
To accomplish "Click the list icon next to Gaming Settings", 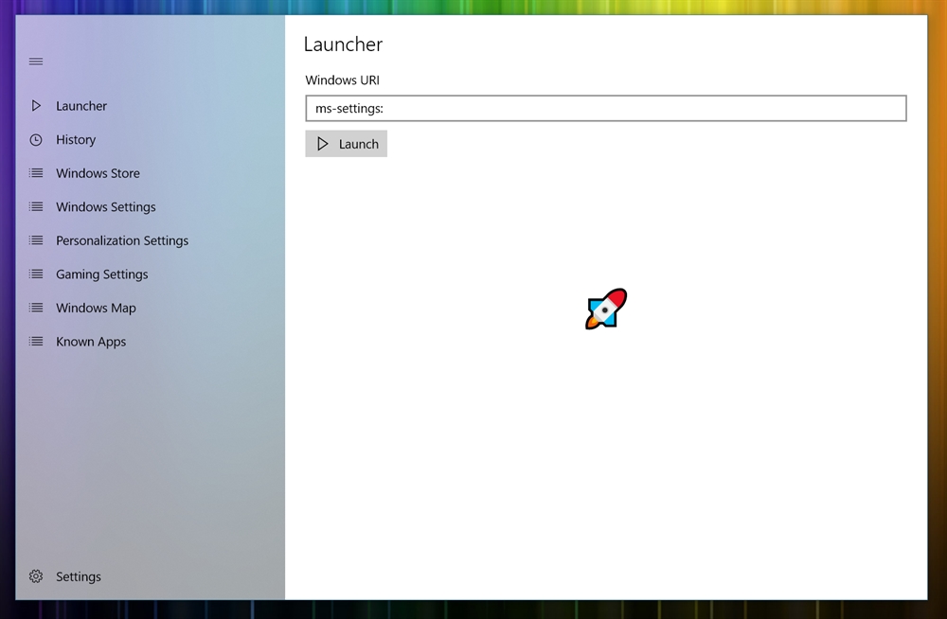I will 36,274.
